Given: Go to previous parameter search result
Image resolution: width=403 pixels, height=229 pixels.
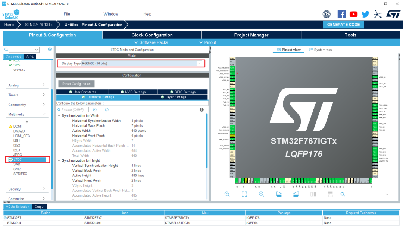Looking at the screenshot, I should [x=95, y=110].
